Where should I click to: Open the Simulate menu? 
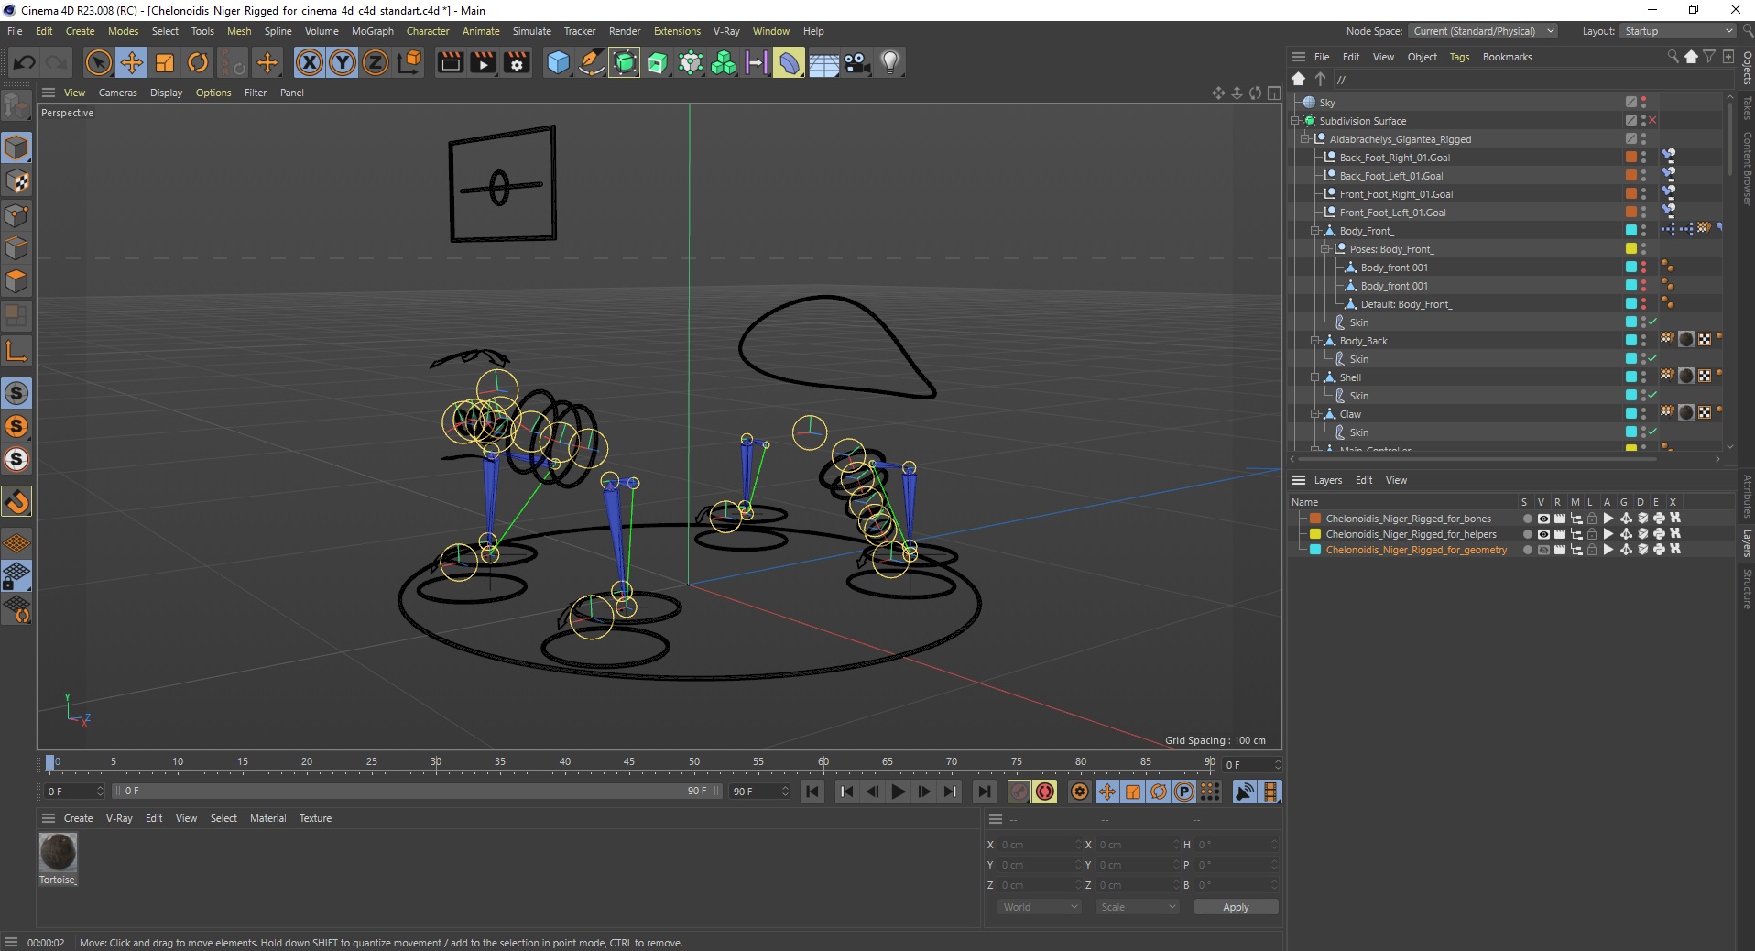531,31
